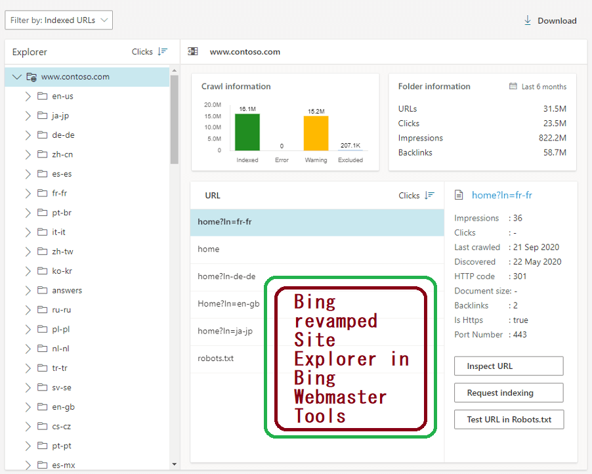Click the Inspect URL button

pyautogui.click(x=509, y=366)
